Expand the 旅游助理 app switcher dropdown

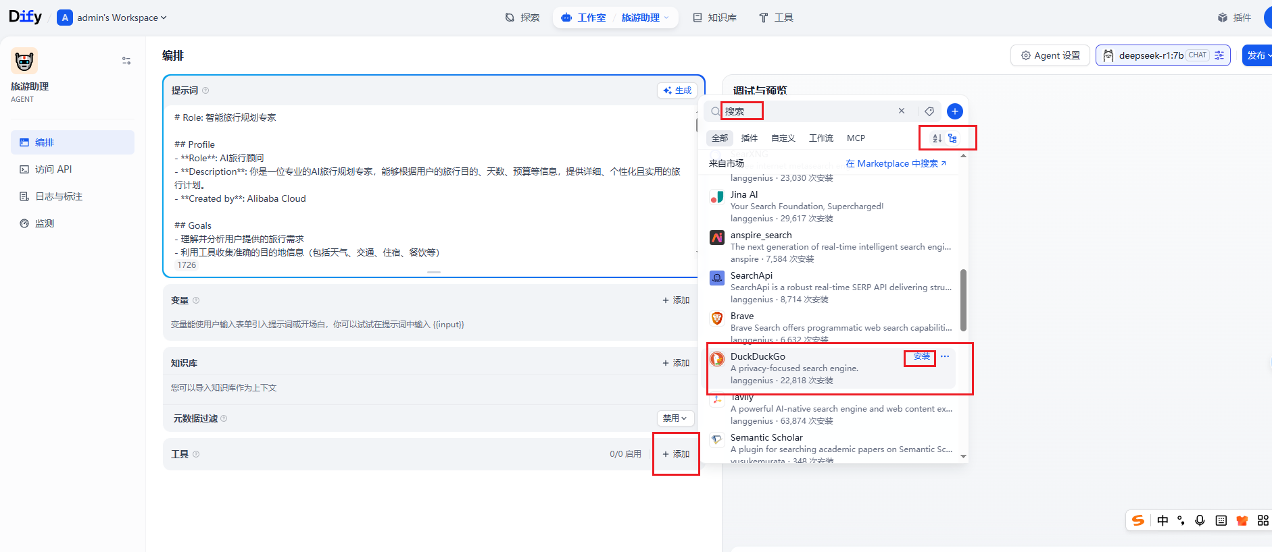[645, 18]
